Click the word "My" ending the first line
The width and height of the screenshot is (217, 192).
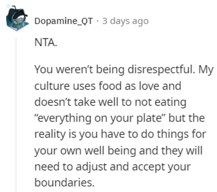coord(206,70)
